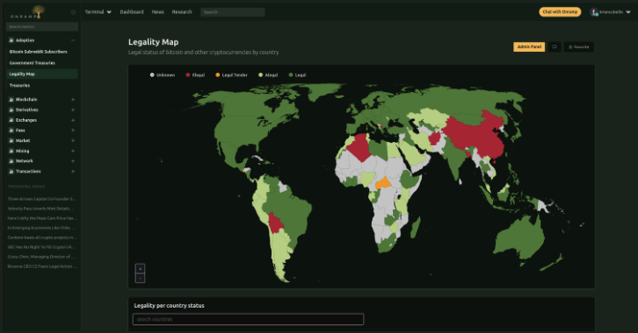Image resolution: width=638 pixels, height=333 pixels.
Task: Click the Onramp tree logo
Action: [x=39, y=11]
